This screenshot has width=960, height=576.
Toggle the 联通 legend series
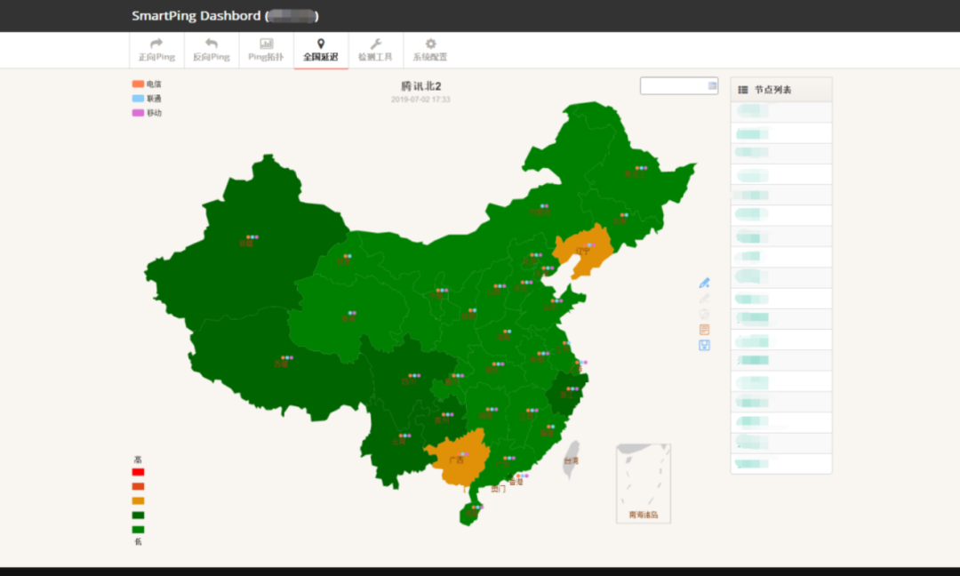point(147,98)
